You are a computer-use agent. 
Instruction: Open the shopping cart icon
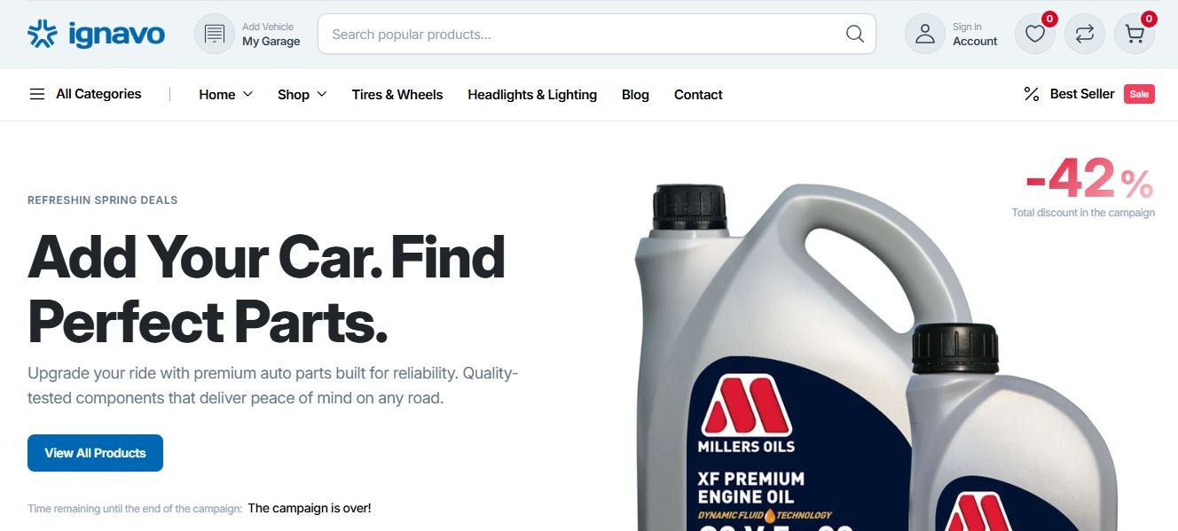pos(1135,34)
